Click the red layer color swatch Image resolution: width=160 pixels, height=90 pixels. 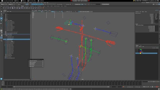point(140,52)
